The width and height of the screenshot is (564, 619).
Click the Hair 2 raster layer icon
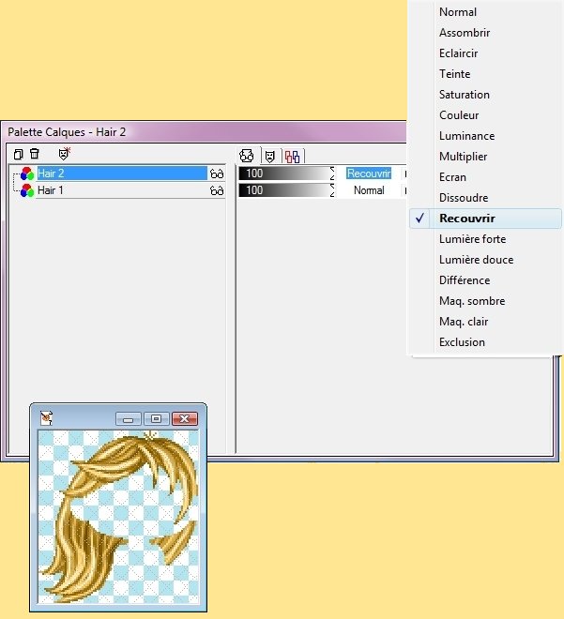tap(26, 174)
